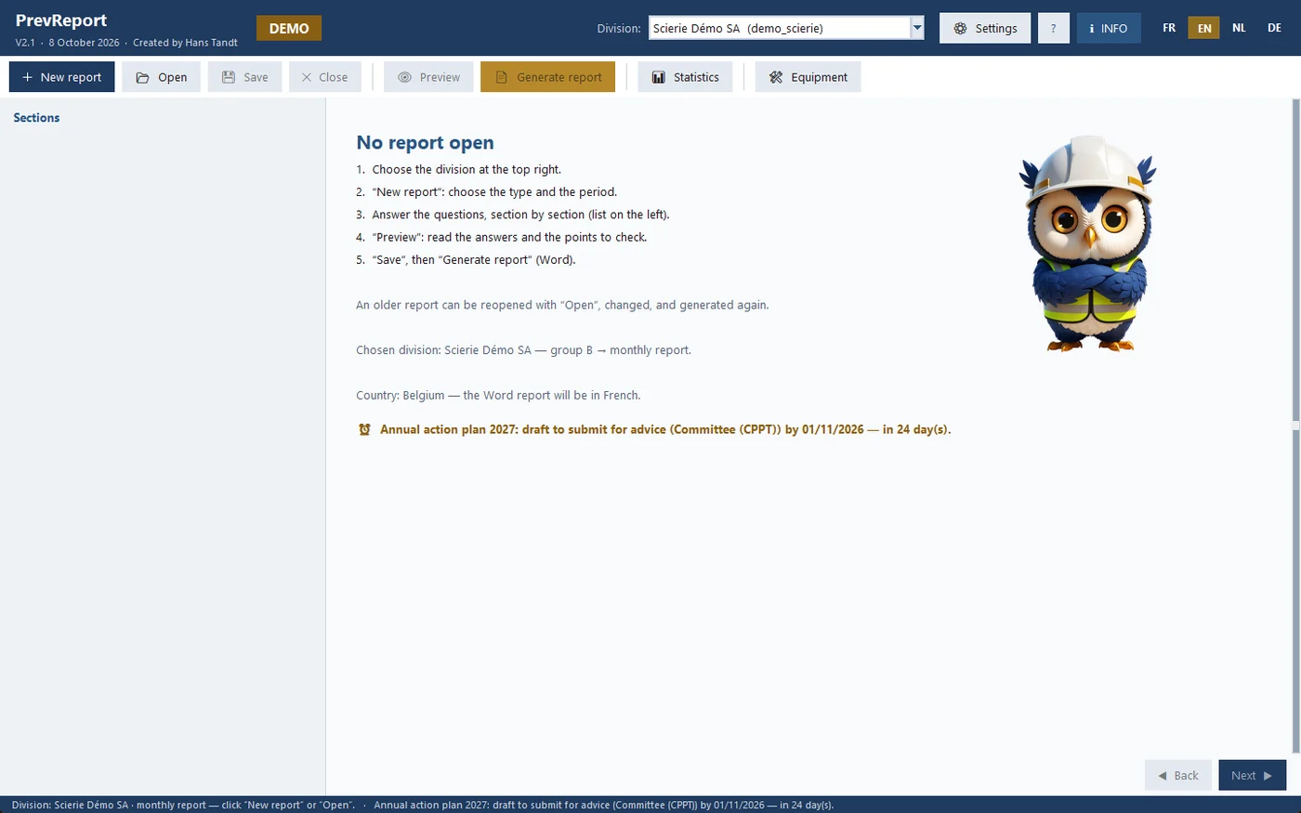Click the "Chosen division: Scierie Démo SA" line

523,350
